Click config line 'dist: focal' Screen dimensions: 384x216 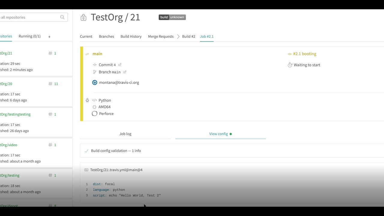click(x=104, y=184)
